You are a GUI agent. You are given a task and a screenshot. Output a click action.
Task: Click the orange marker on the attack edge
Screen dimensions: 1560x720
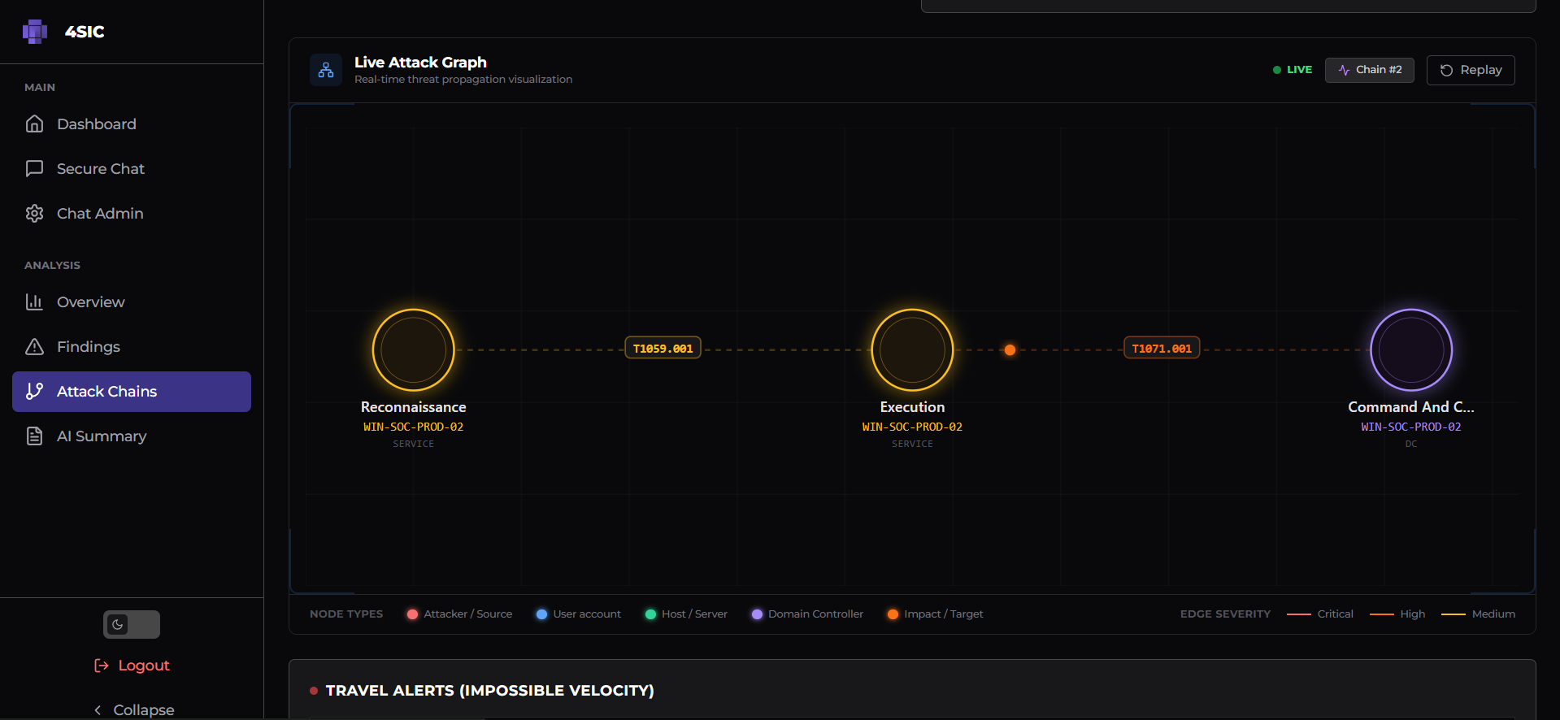coord(1010,350)
